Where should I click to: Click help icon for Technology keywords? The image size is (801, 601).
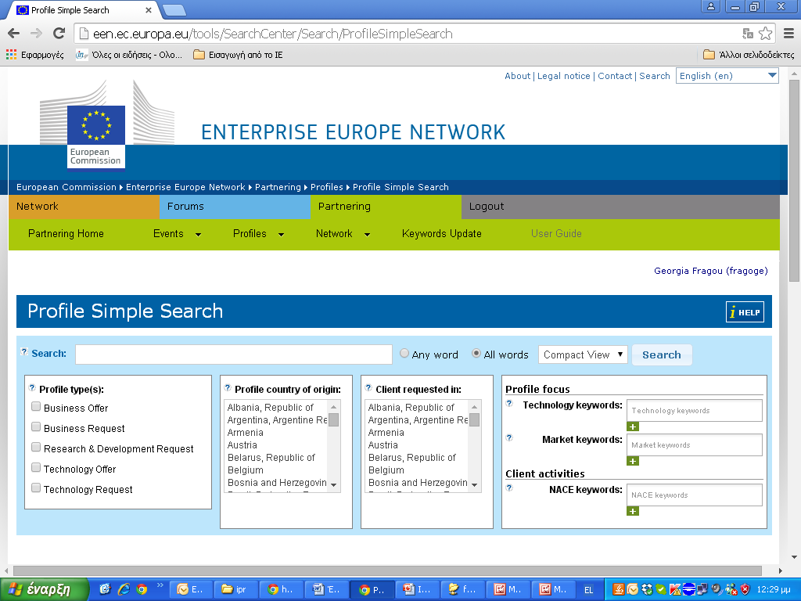tap(509, 403)
